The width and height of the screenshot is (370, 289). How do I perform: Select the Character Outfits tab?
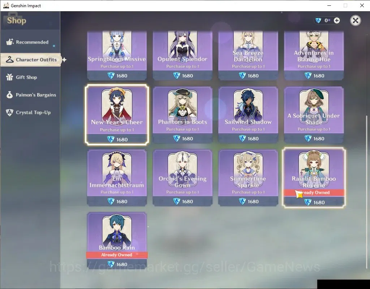31,60
